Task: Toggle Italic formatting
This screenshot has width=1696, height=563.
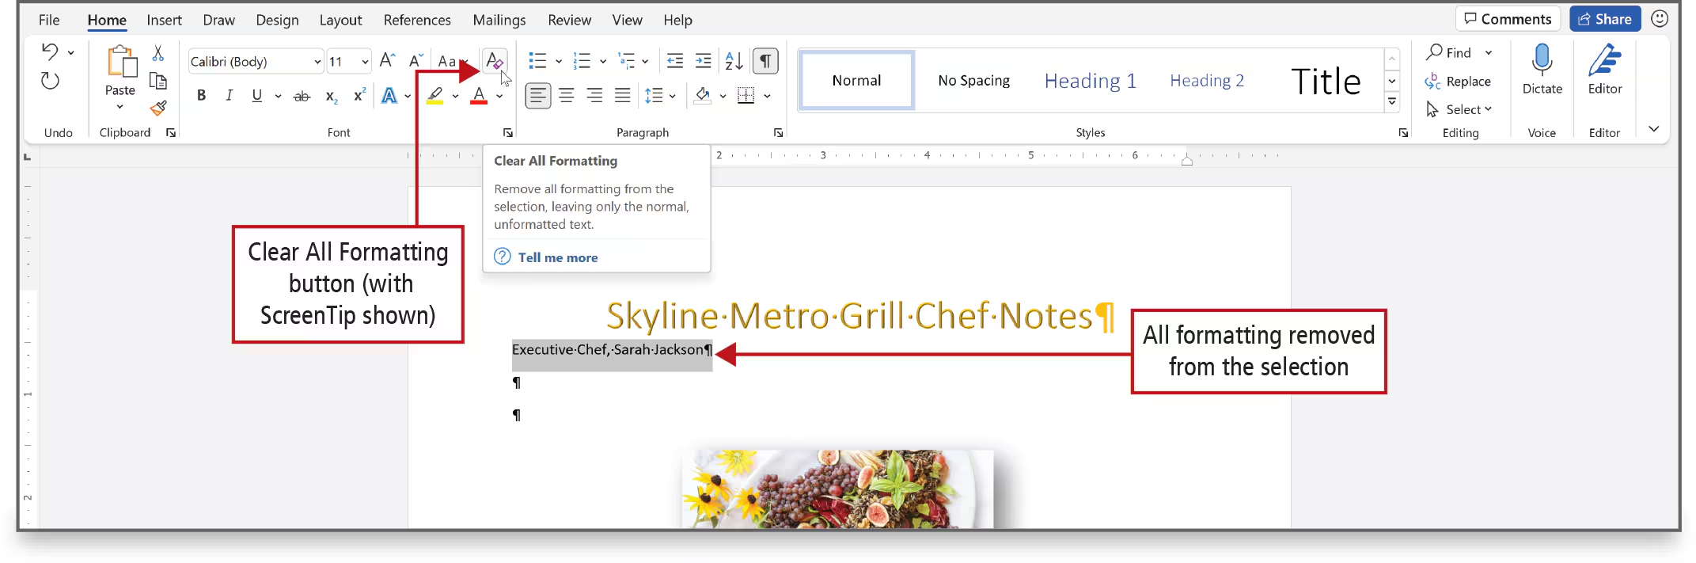Action: click(x=229, y=96)
